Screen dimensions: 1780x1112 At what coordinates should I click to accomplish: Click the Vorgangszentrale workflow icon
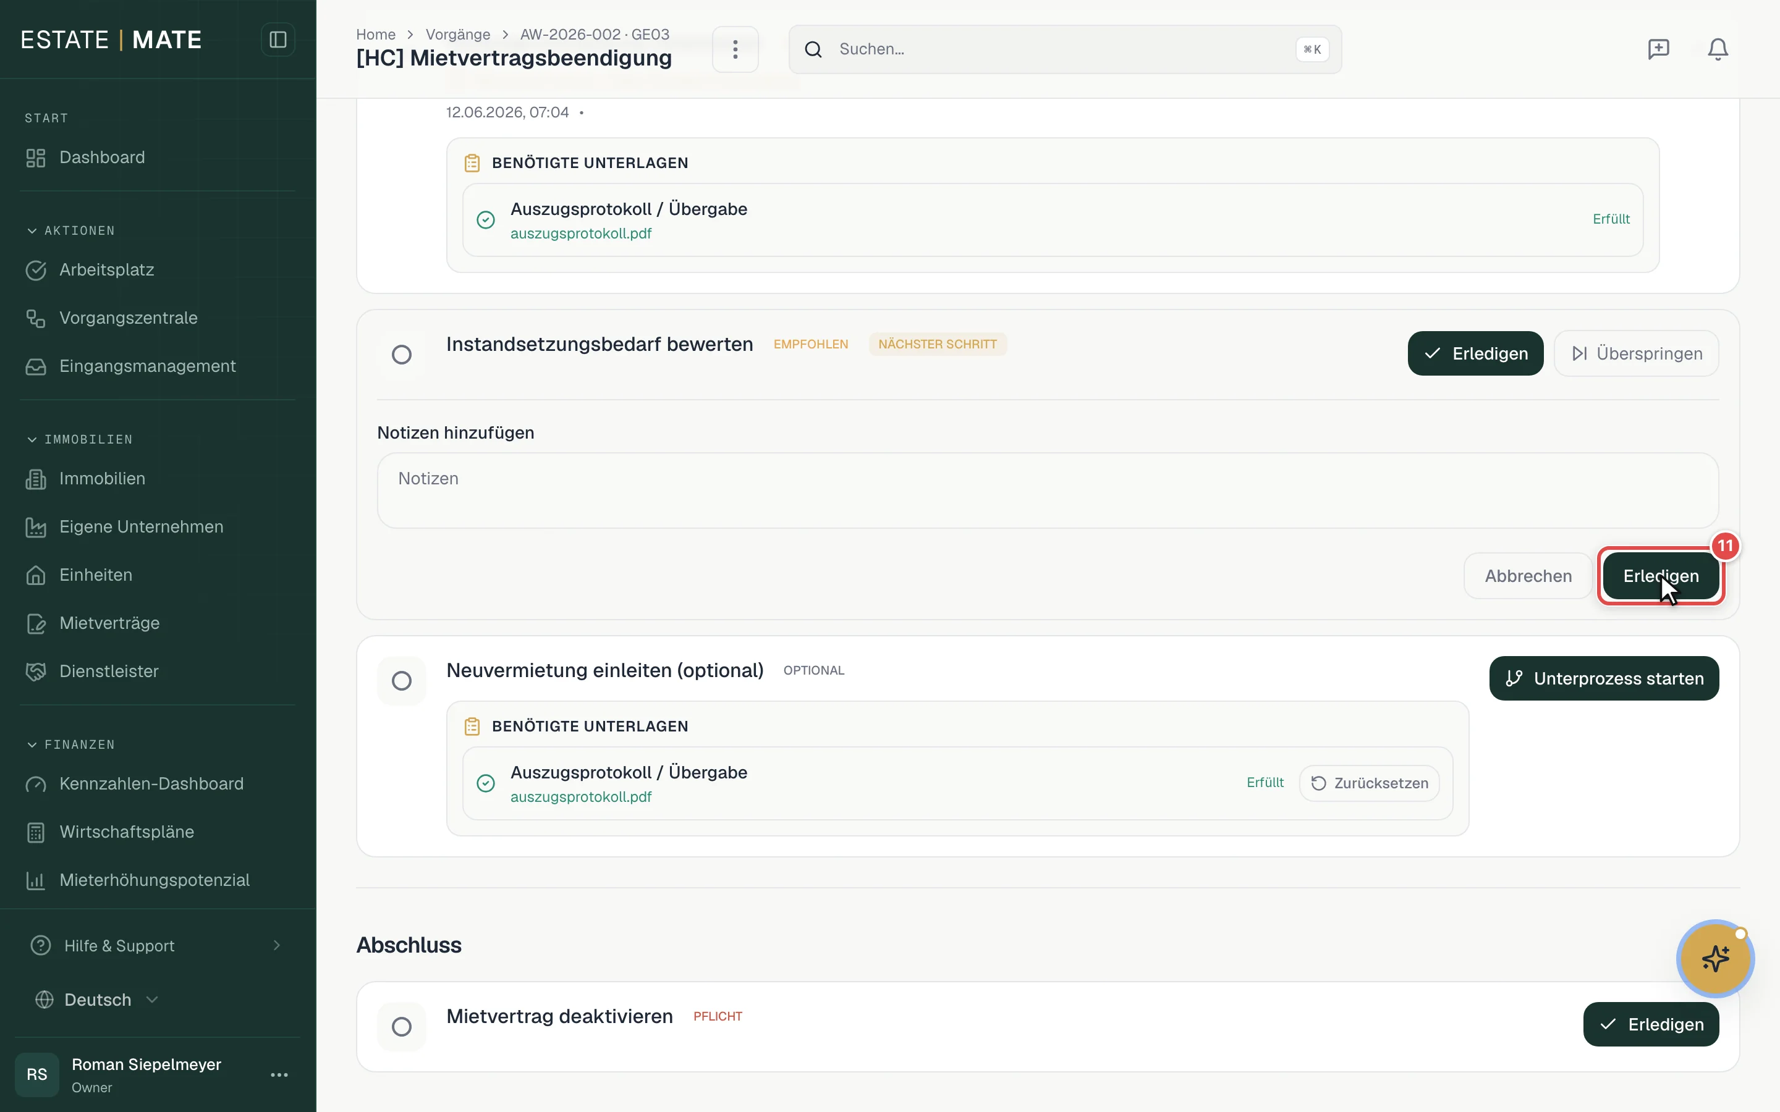click(x=35, y=318)
